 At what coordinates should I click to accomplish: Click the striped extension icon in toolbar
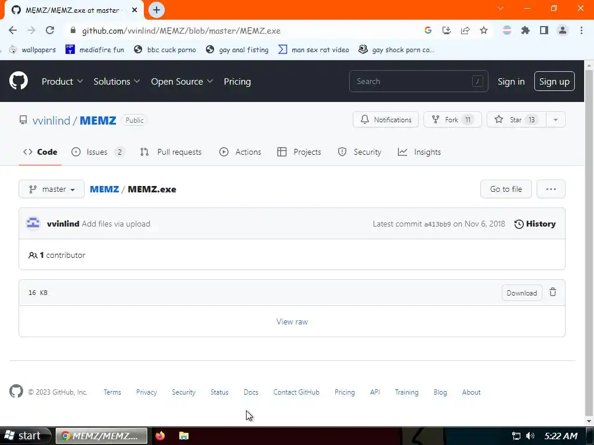507,31
